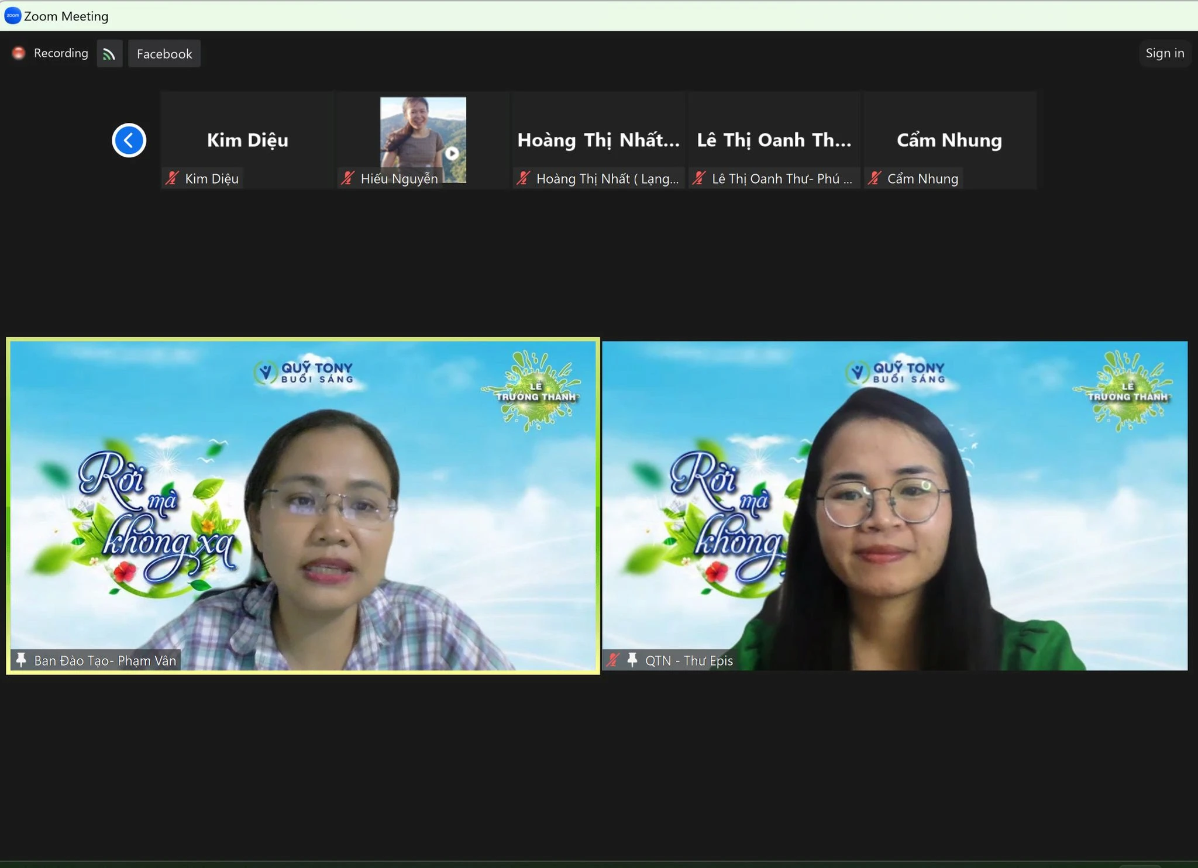This screenshot has height=868, width=1198.
Task: Click the QTN - Thư Epis name label
Action: [688, 660]
